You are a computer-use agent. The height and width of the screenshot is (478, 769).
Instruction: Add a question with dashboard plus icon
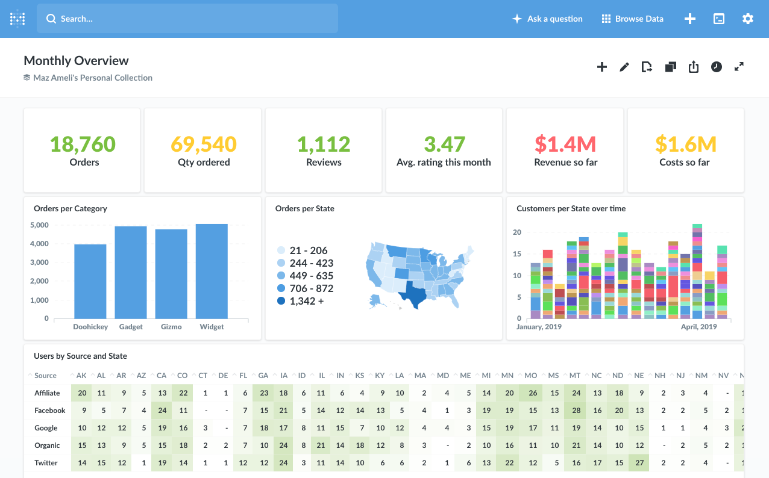[x=601, y=67]
